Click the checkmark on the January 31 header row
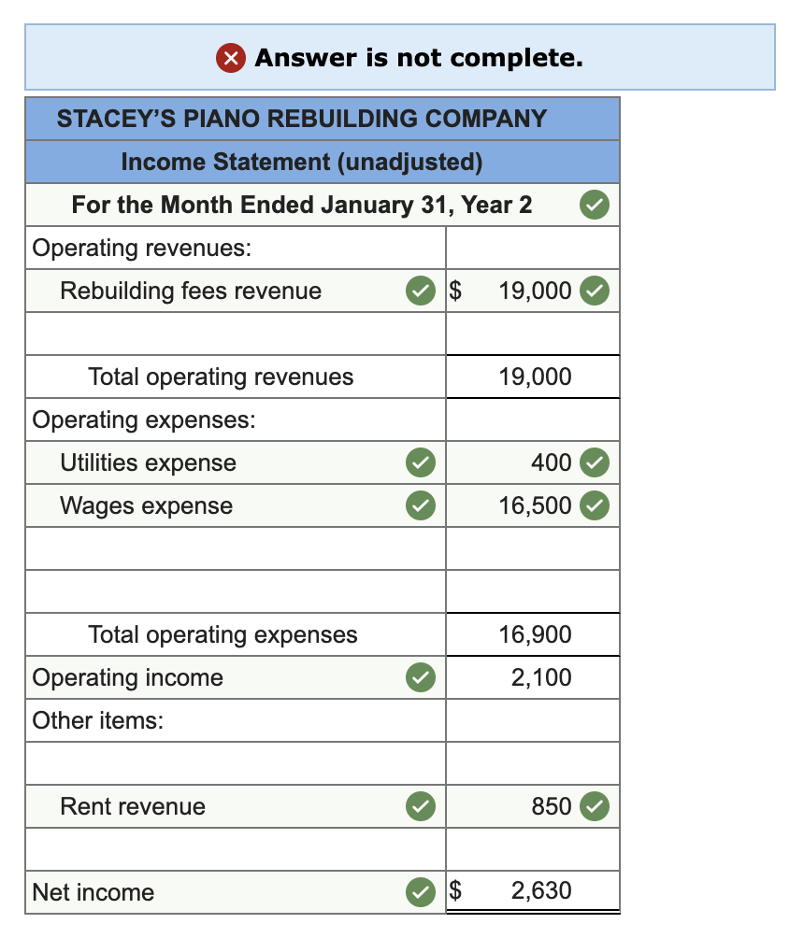The width and height of the screenshot is (804, 938). click(x=594, y=205)
